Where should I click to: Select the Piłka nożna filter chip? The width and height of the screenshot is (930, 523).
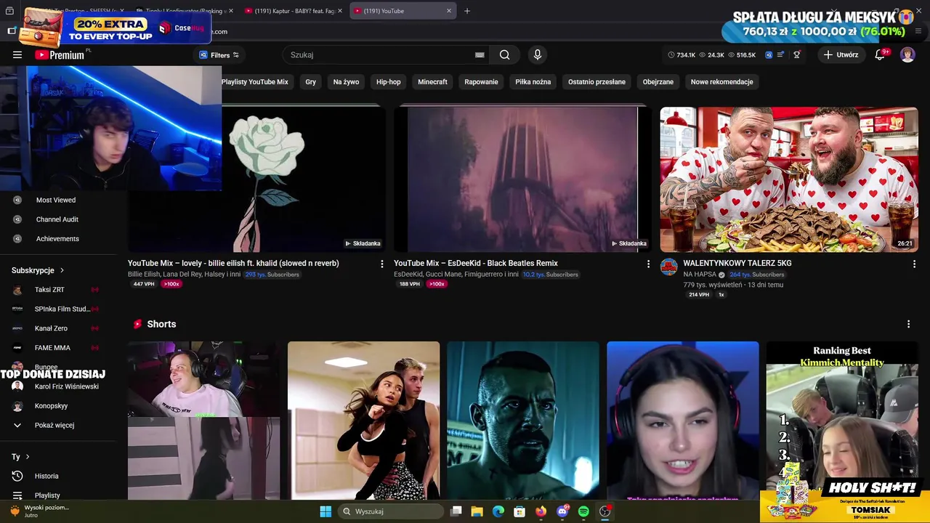533,82
